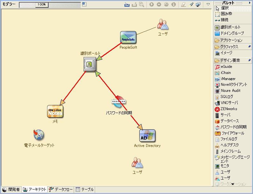Select the ユーザ icon below Active Directory
253x194 pixels.
137,163
